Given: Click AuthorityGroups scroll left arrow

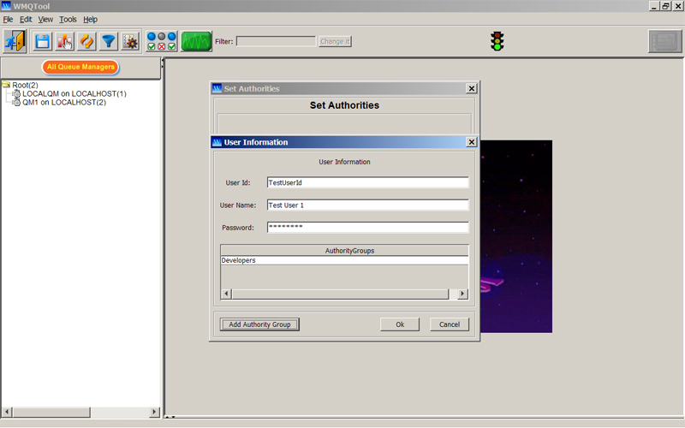Looking at the screenshot, I should [x=226, y=294].
